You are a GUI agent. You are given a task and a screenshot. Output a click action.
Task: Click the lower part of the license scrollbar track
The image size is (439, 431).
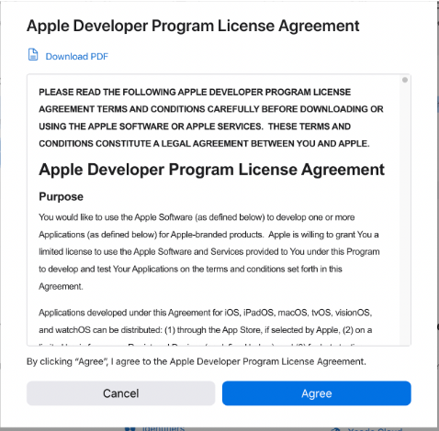405,275
